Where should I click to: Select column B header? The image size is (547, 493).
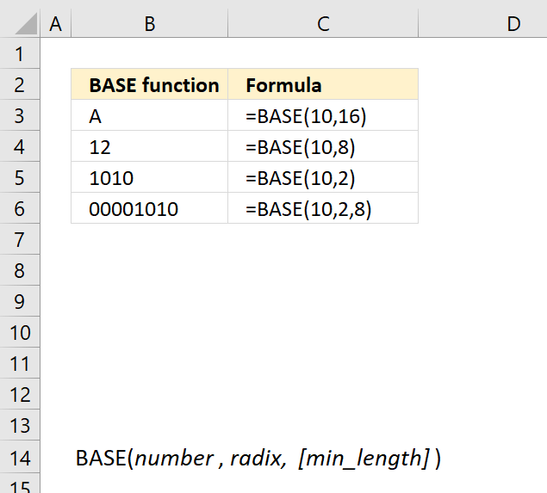[x=149, y=23]
